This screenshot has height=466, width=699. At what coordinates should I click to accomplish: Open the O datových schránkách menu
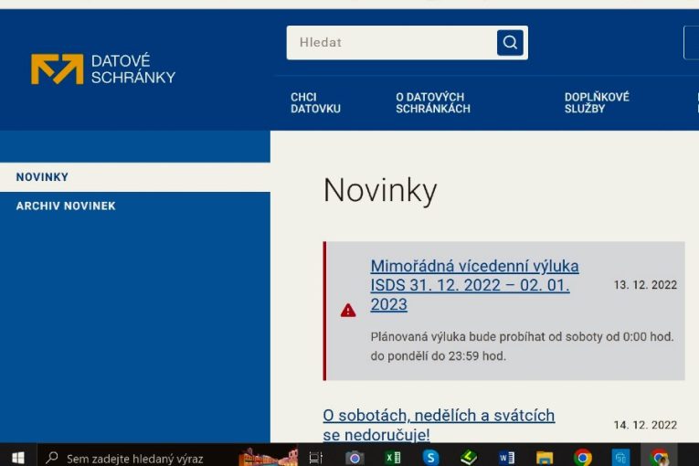tap(433, 102)
